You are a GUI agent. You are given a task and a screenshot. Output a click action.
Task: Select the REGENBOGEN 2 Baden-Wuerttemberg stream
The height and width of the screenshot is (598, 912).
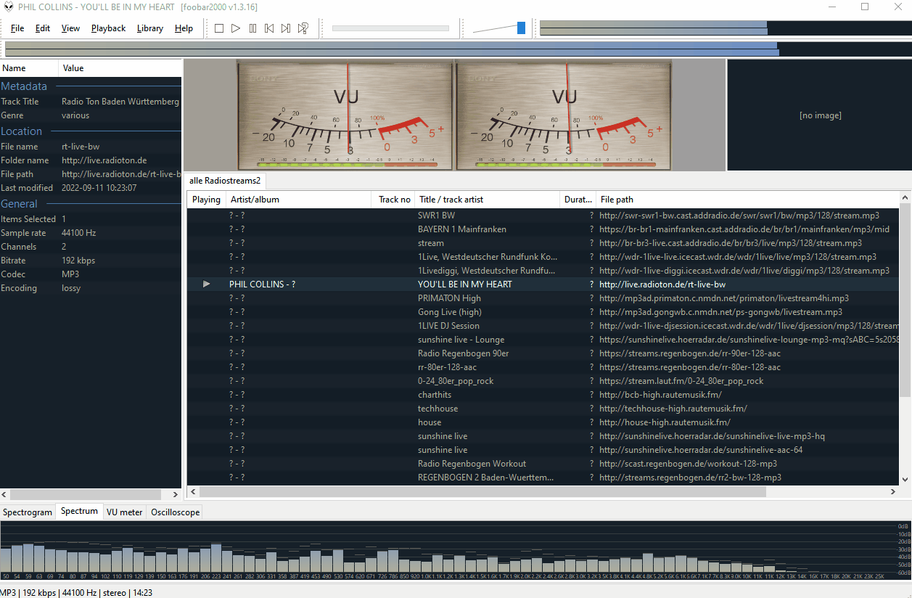click(x=543, y=478)
